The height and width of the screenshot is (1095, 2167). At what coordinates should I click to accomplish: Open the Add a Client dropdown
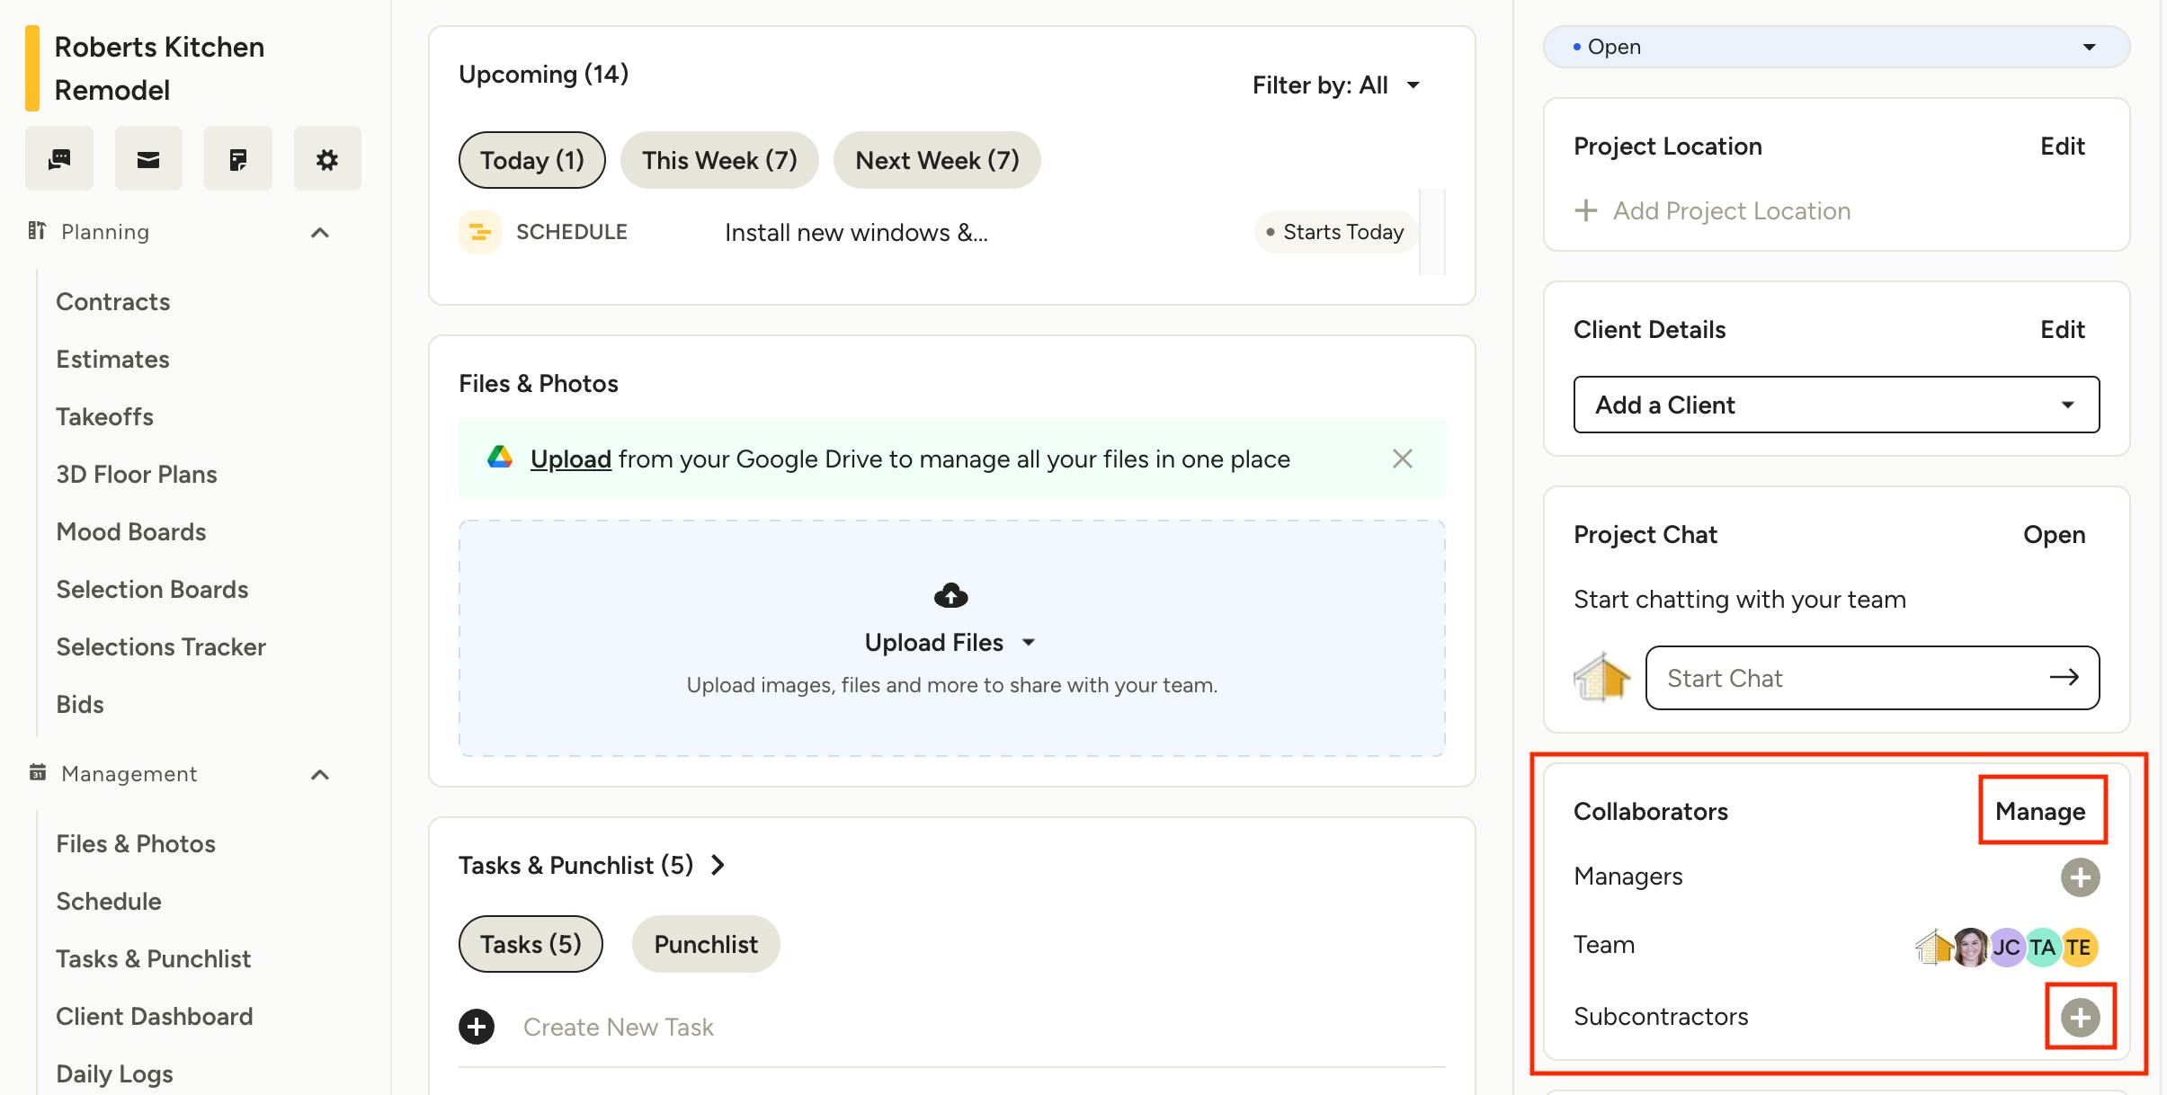click(1835, 405)
